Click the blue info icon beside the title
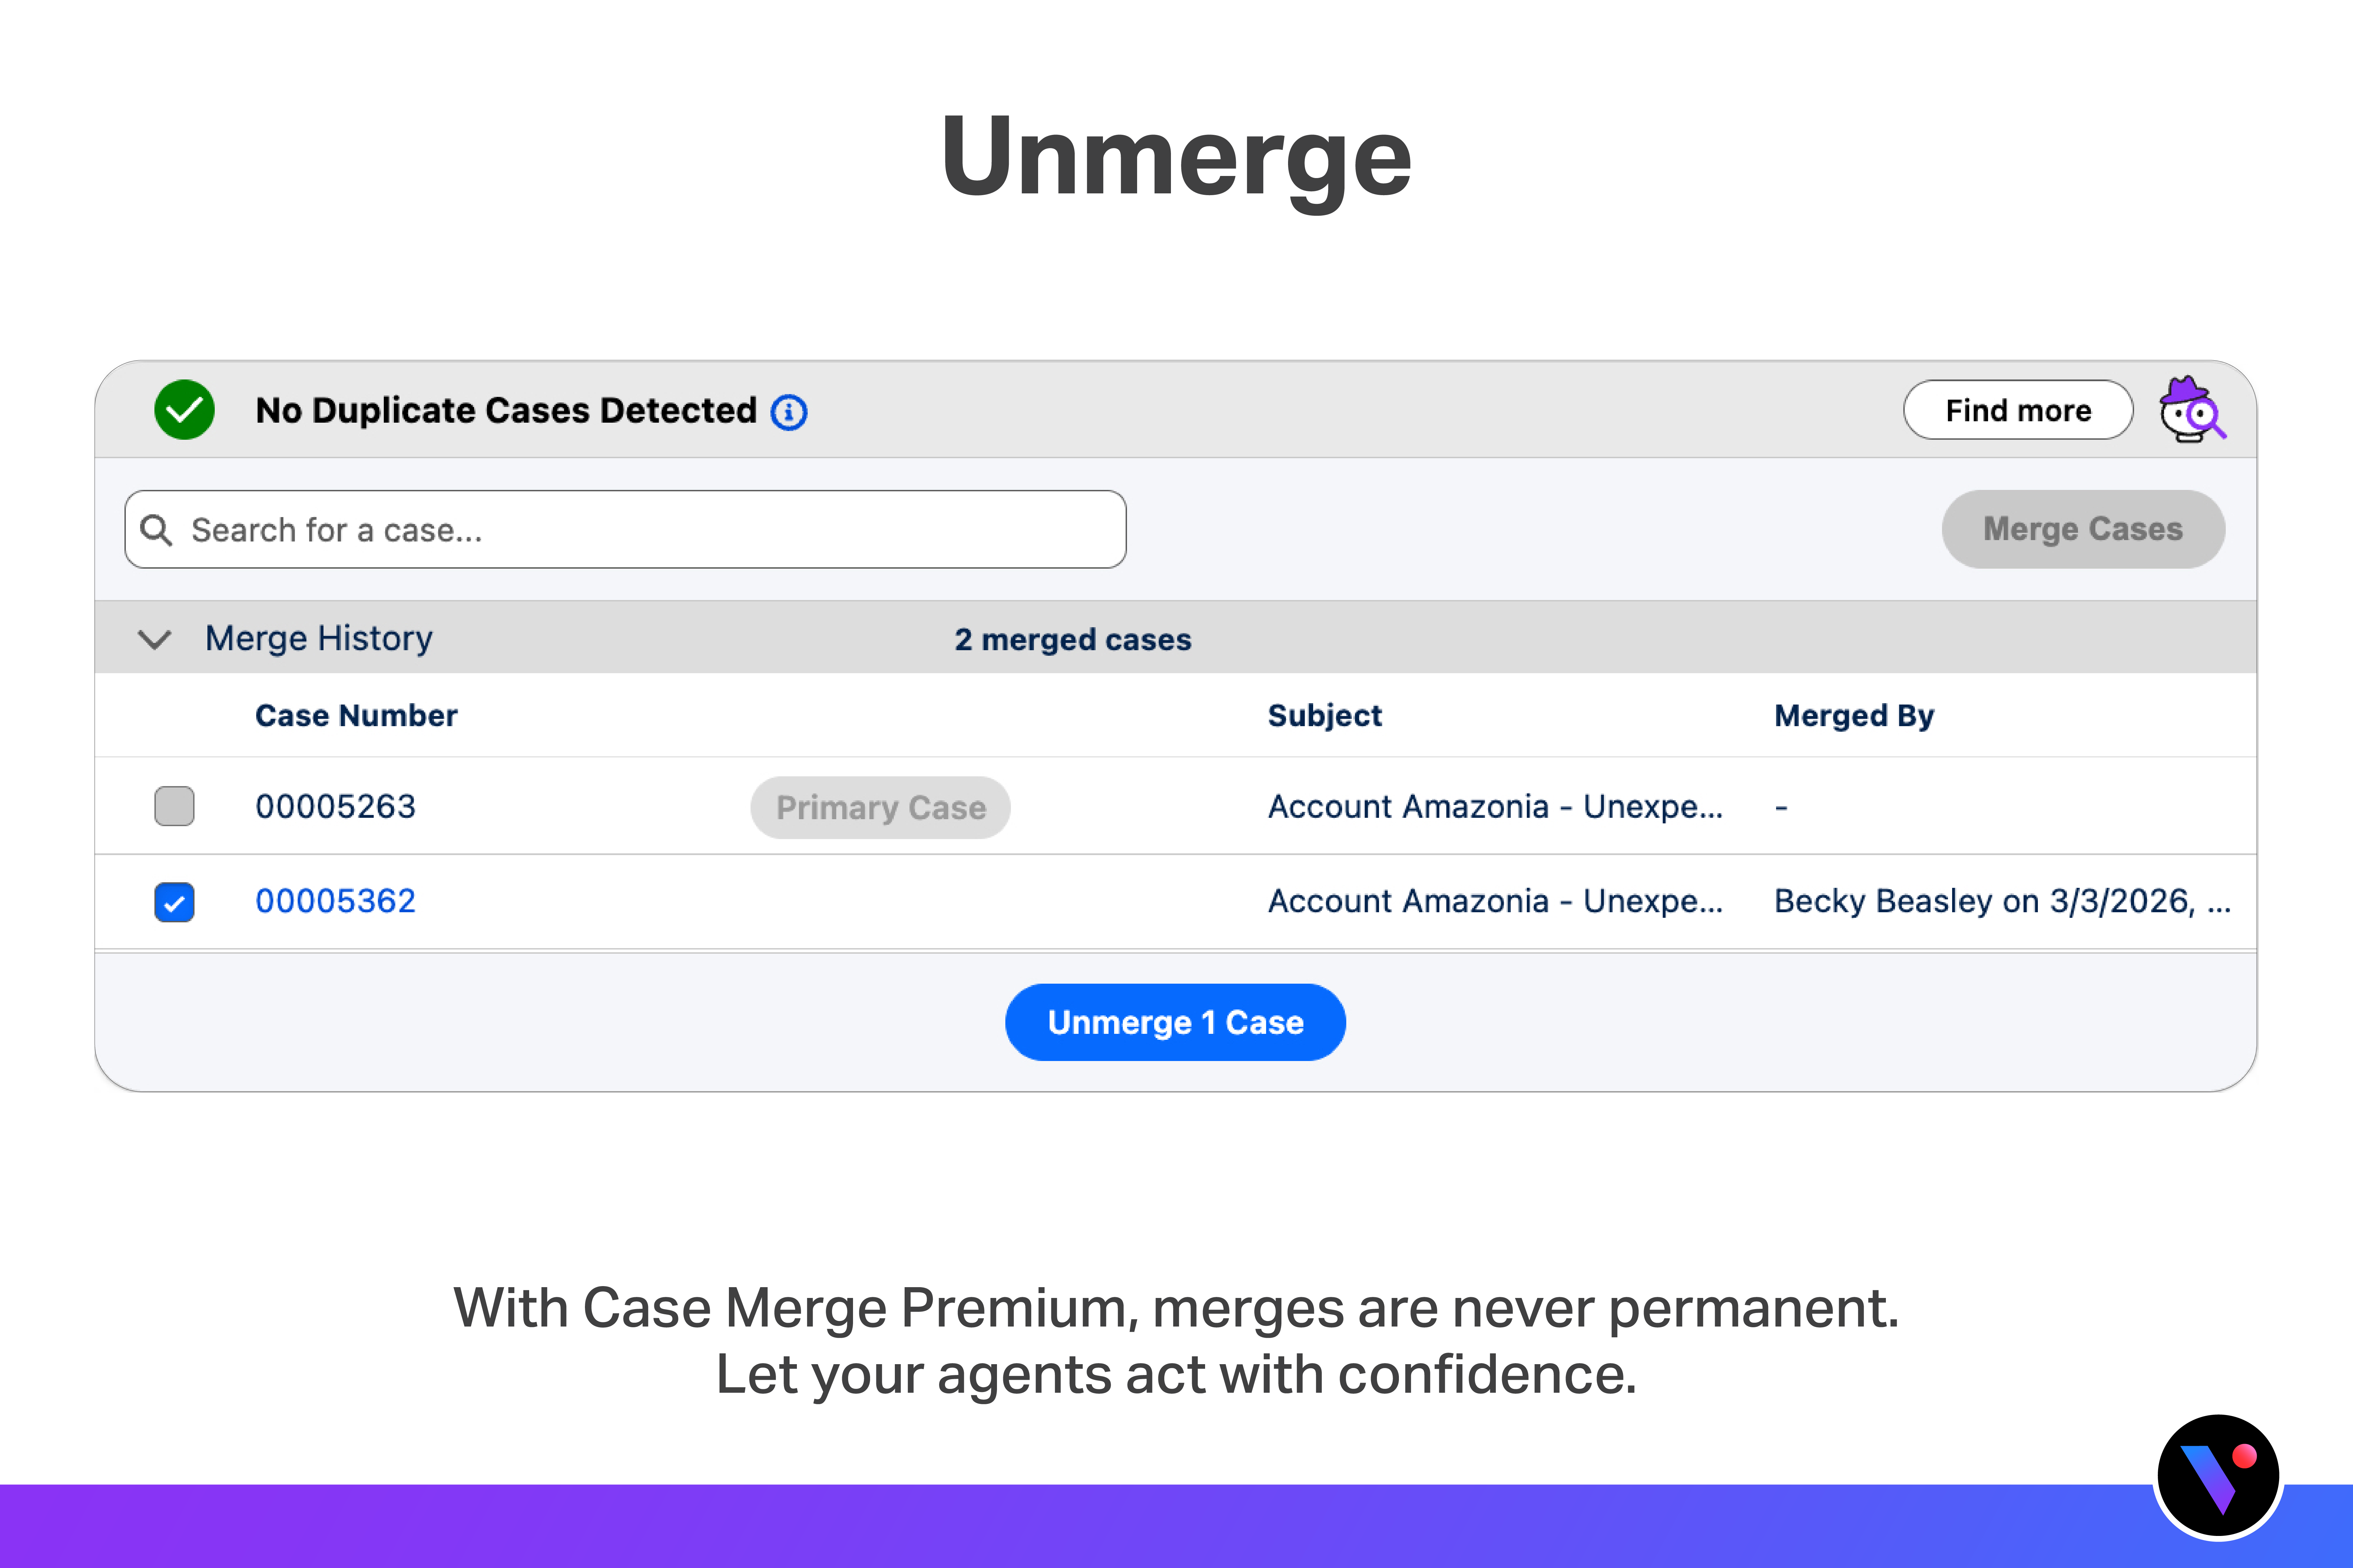2353x1568 pixels. pos(788,412)
